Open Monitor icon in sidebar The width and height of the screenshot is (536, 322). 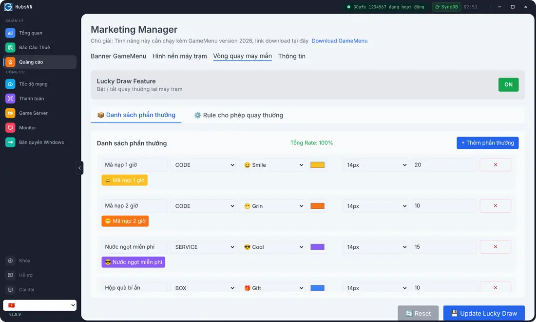(x=10, y=128)
